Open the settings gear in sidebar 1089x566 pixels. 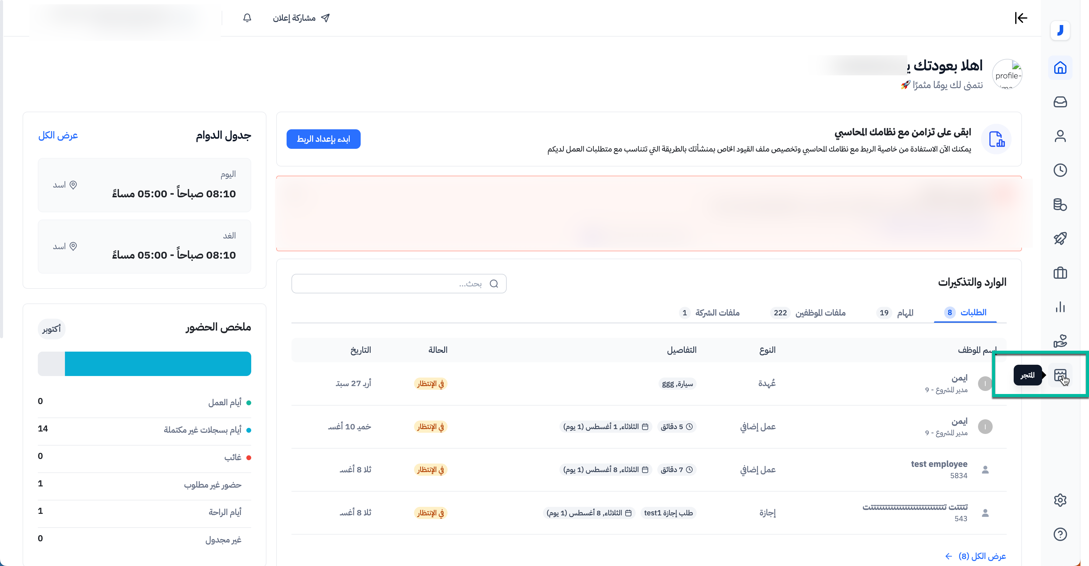1060,500
